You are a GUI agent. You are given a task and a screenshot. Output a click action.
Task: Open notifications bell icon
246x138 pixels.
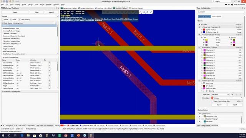pos(229,5)
